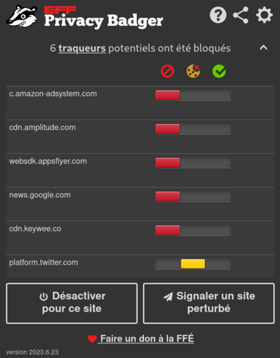Toggle the websdk.appsflyer.com slider
The height and width of the screenshot is (358, 280).
point(193,163)
